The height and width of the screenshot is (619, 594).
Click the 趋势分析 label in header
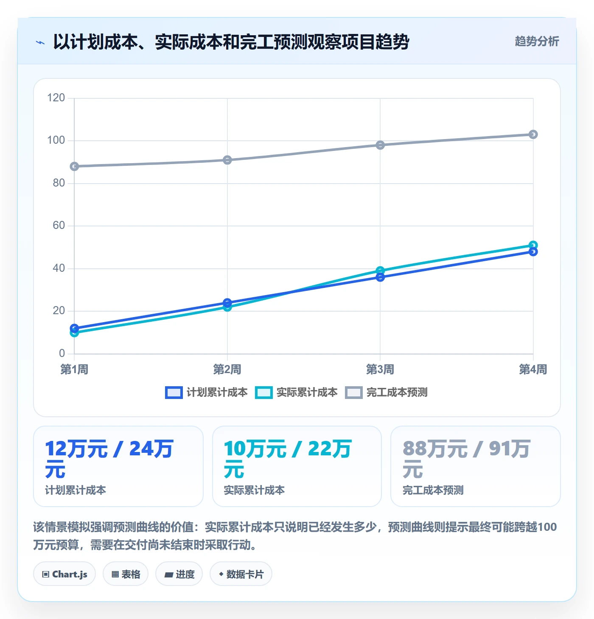pyautogui.click(x=537, y=41)
